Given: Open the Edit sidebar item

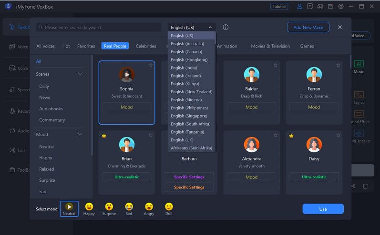Looking at the screenshot, I should tap(18, 150).
